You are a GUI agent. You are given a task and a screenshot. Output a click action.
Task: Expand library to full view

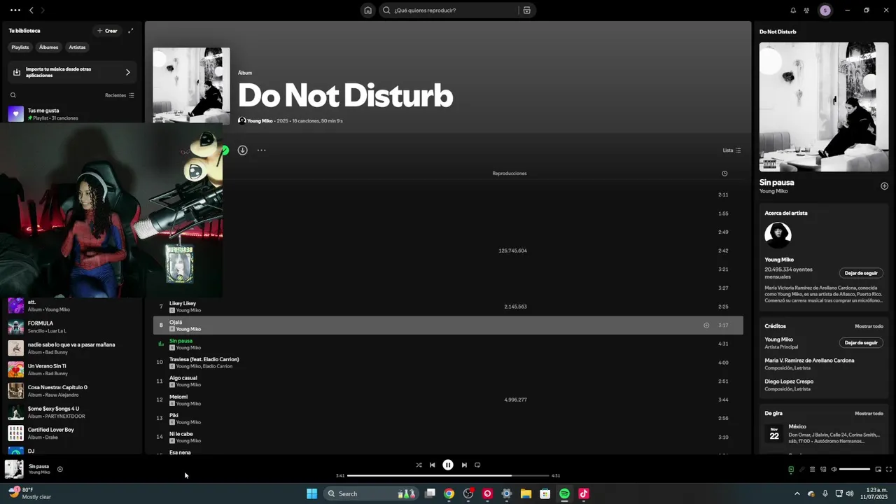[x=130, y=31]
